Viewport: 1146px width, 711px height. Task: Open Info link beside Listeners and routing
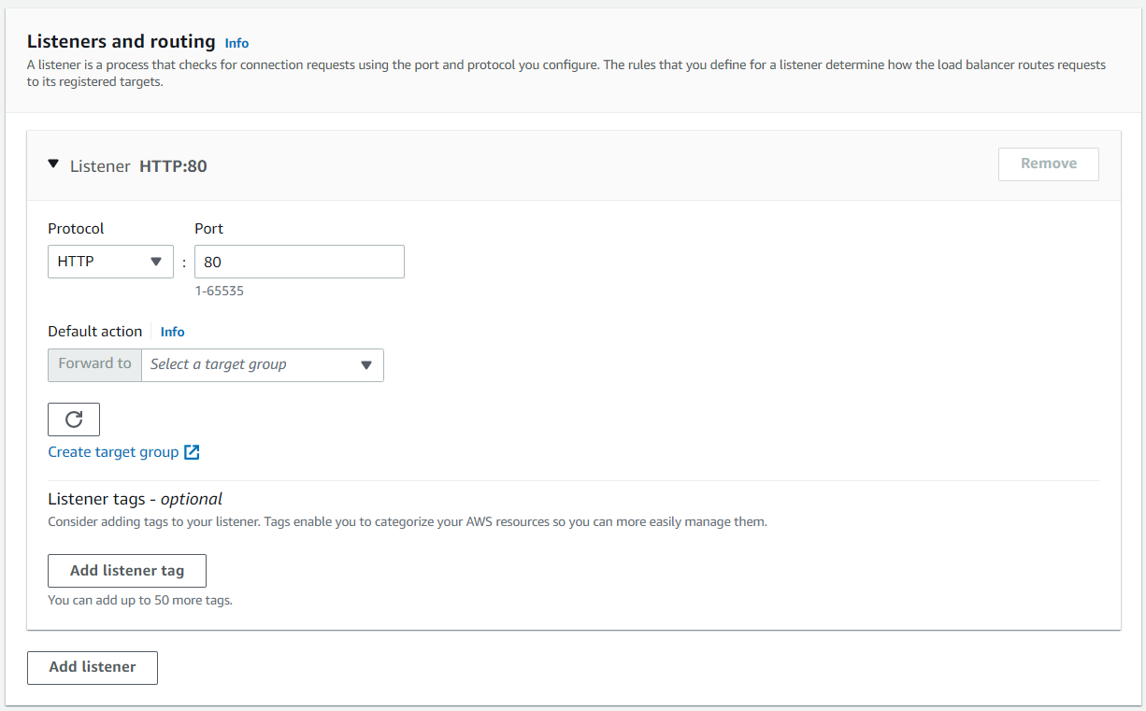(236, 43)
